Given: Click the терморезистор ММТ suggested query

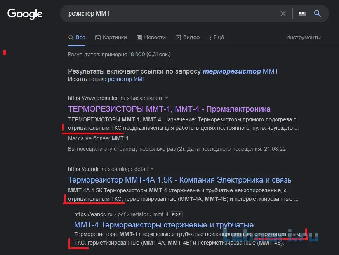Looking at the screenshot, I should tap(241, 71).
